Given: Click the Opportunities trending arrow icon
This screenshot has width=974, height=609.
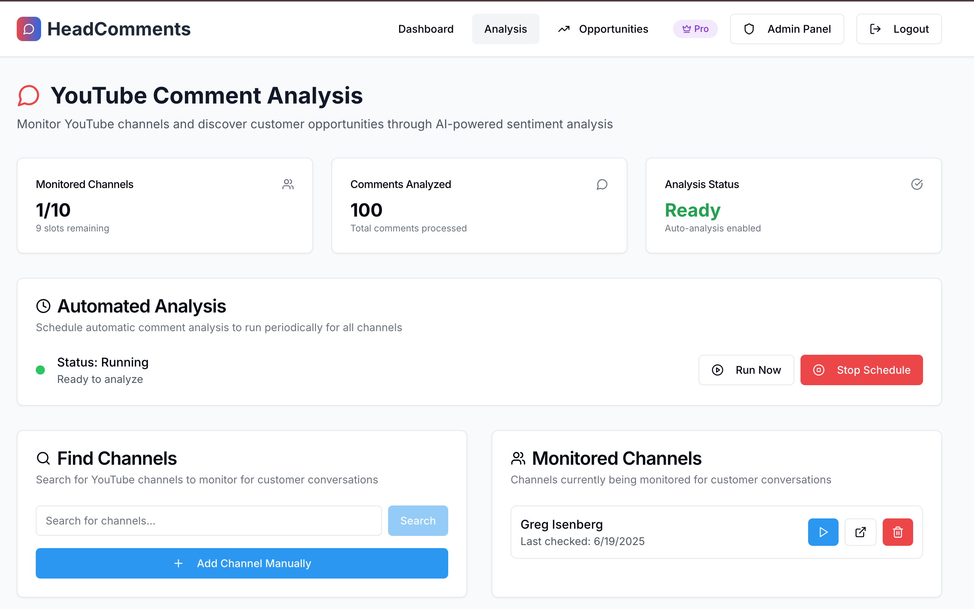Looking at the screenshot, I should [563, 29].
